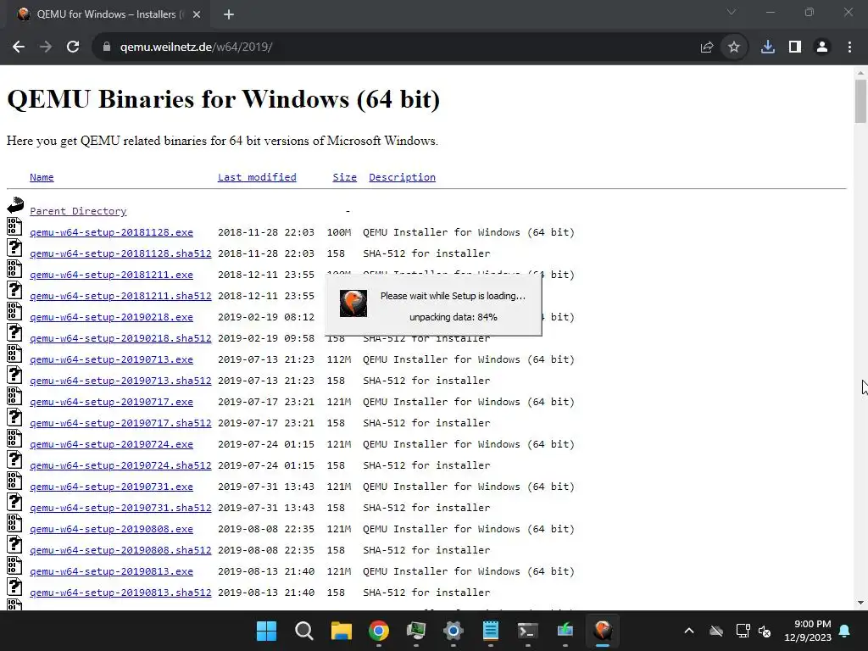Image resolution: width=868 pixels, height=651 pixels.
Task: Click the padlock site info icon
Action: (107, 47)
